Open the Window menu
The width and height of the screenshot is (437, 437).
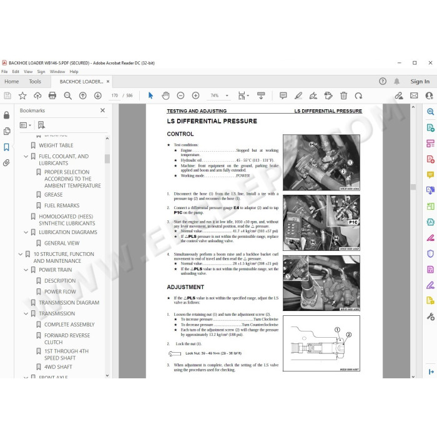(x=57, y=72)
